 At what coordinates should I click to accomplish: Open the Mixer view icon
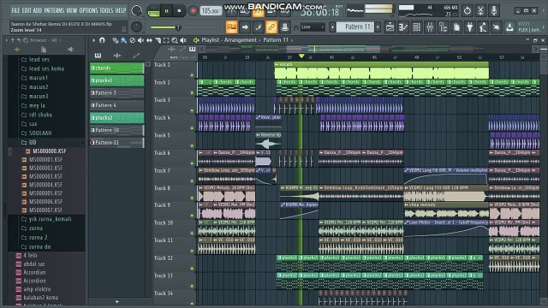point(430,27)
